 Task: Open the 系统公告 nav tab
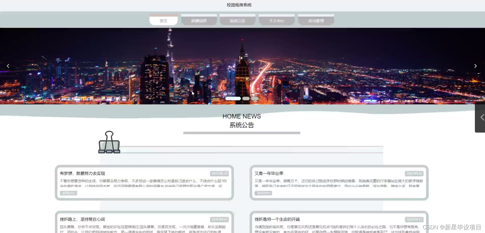[237, 20]
